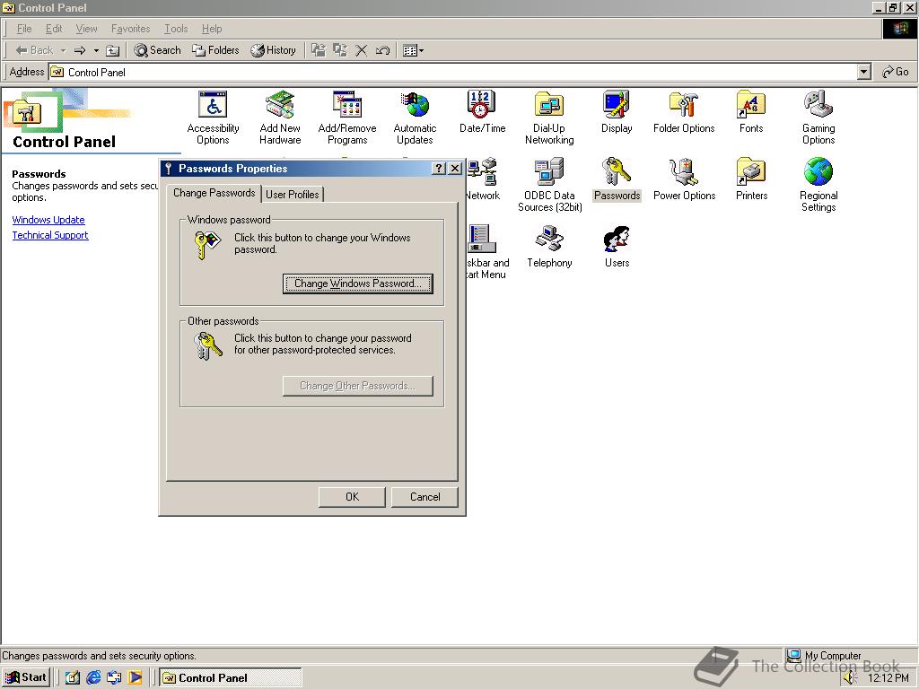Click the volume tray icon
The image size is (919, 689).
click(851, 678)
